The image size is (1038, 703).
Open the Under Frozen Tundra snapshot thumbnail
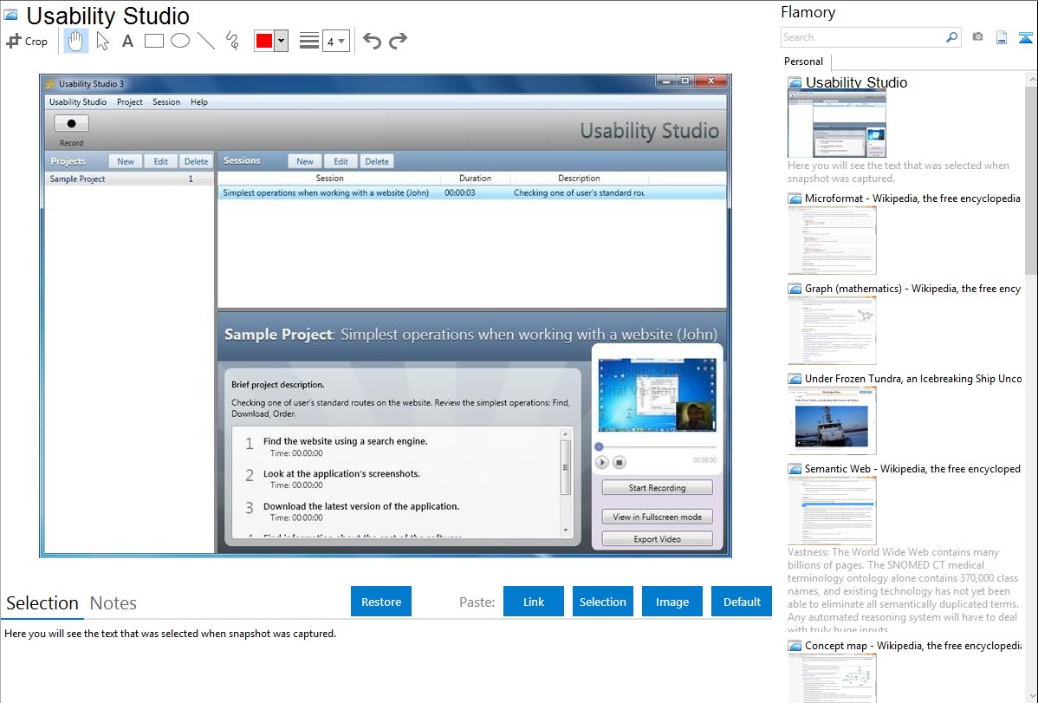(832, 420)
